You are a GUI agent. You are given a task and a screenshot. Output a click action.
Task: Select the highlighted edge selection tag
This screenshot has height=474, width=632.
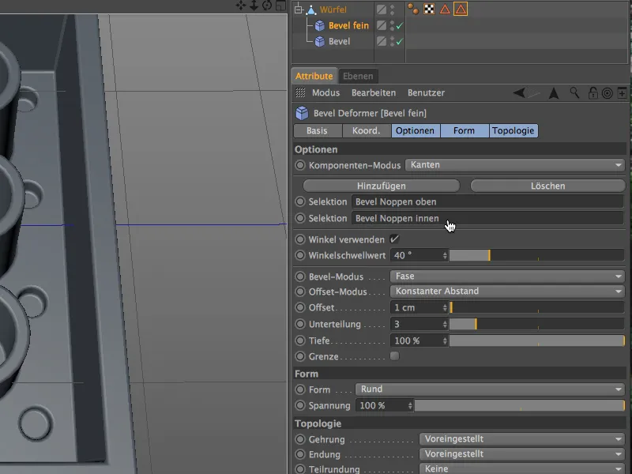point(461,9)
